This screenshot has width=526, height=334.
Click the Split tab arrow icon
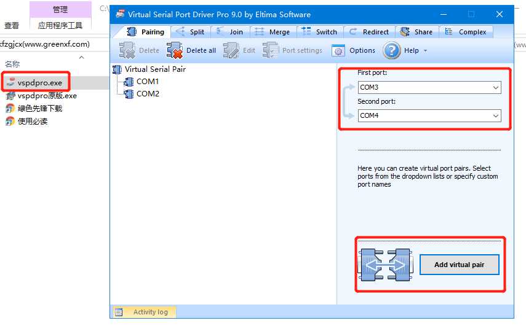pos(180,31)
